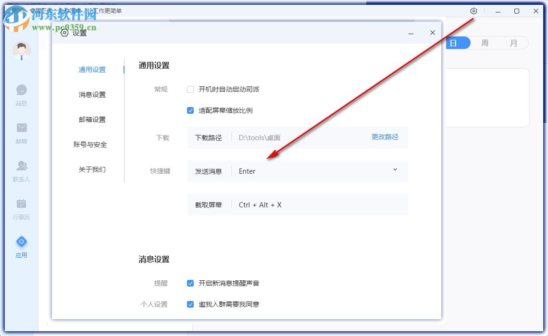Open the 账号与安全 settings tab
Screen dimensions: 548x336
(x=91, y=144)
